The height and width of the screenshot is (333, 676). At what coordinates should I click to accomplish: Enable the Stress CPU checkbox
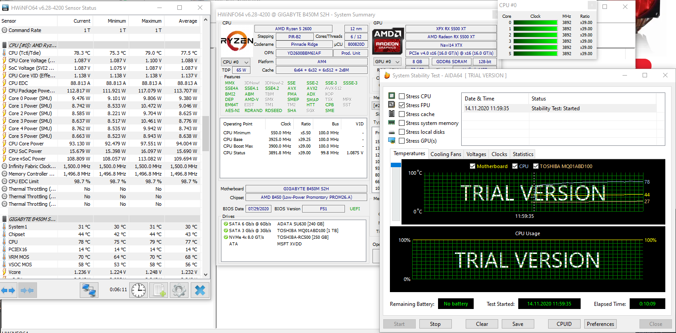pos(402,96)
